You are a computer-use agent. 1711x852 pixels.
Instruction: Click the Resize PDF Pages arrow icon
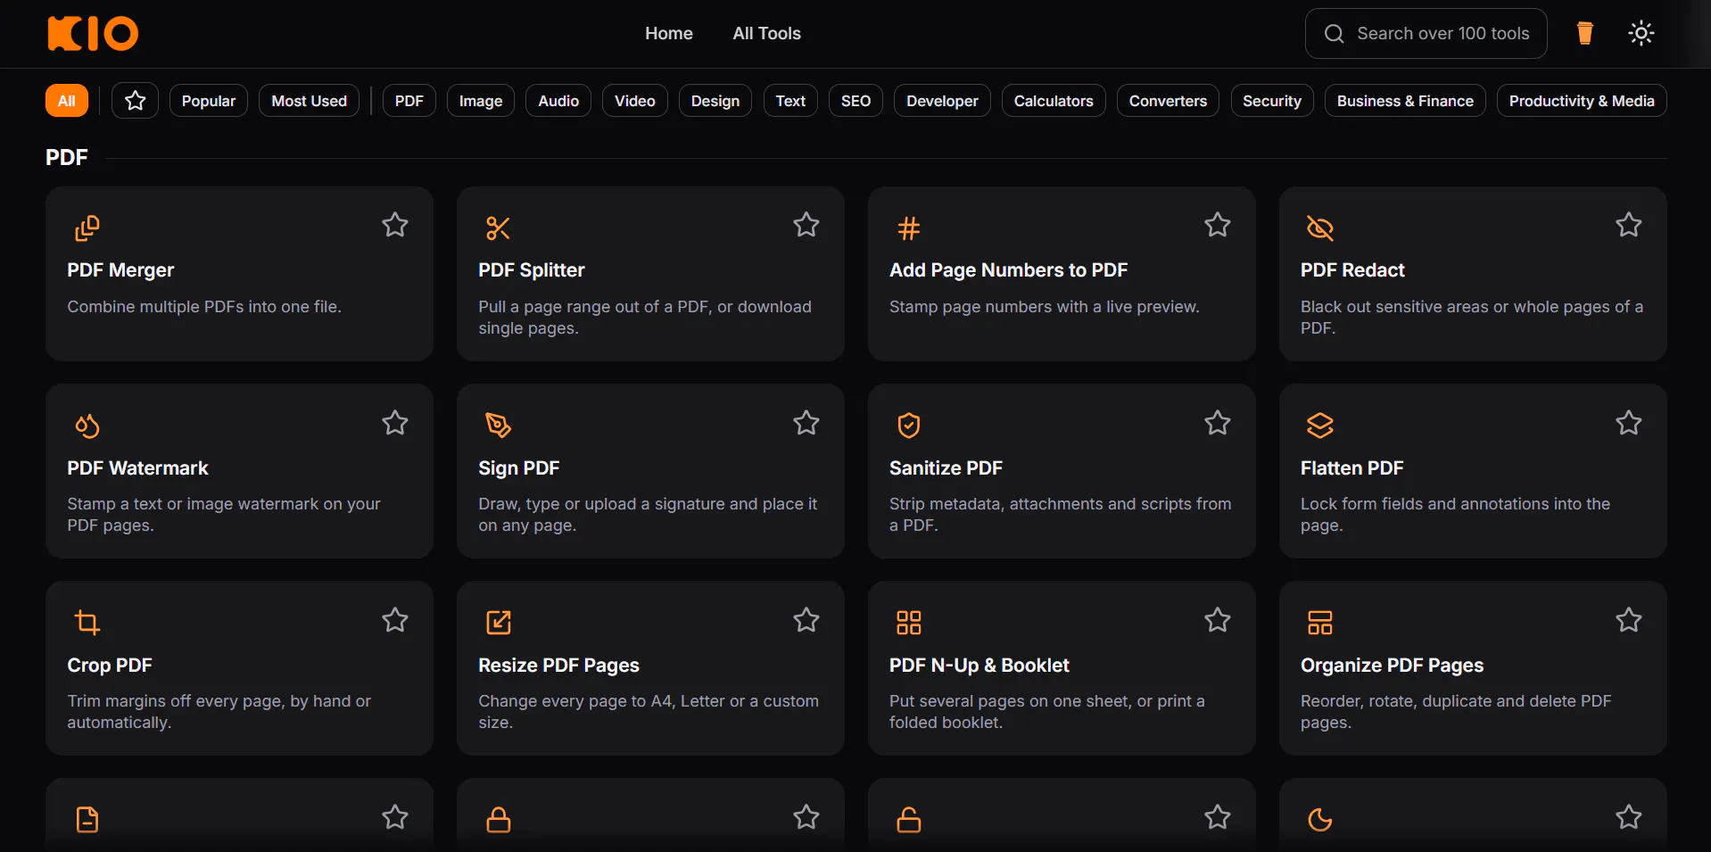coord(498,623)
